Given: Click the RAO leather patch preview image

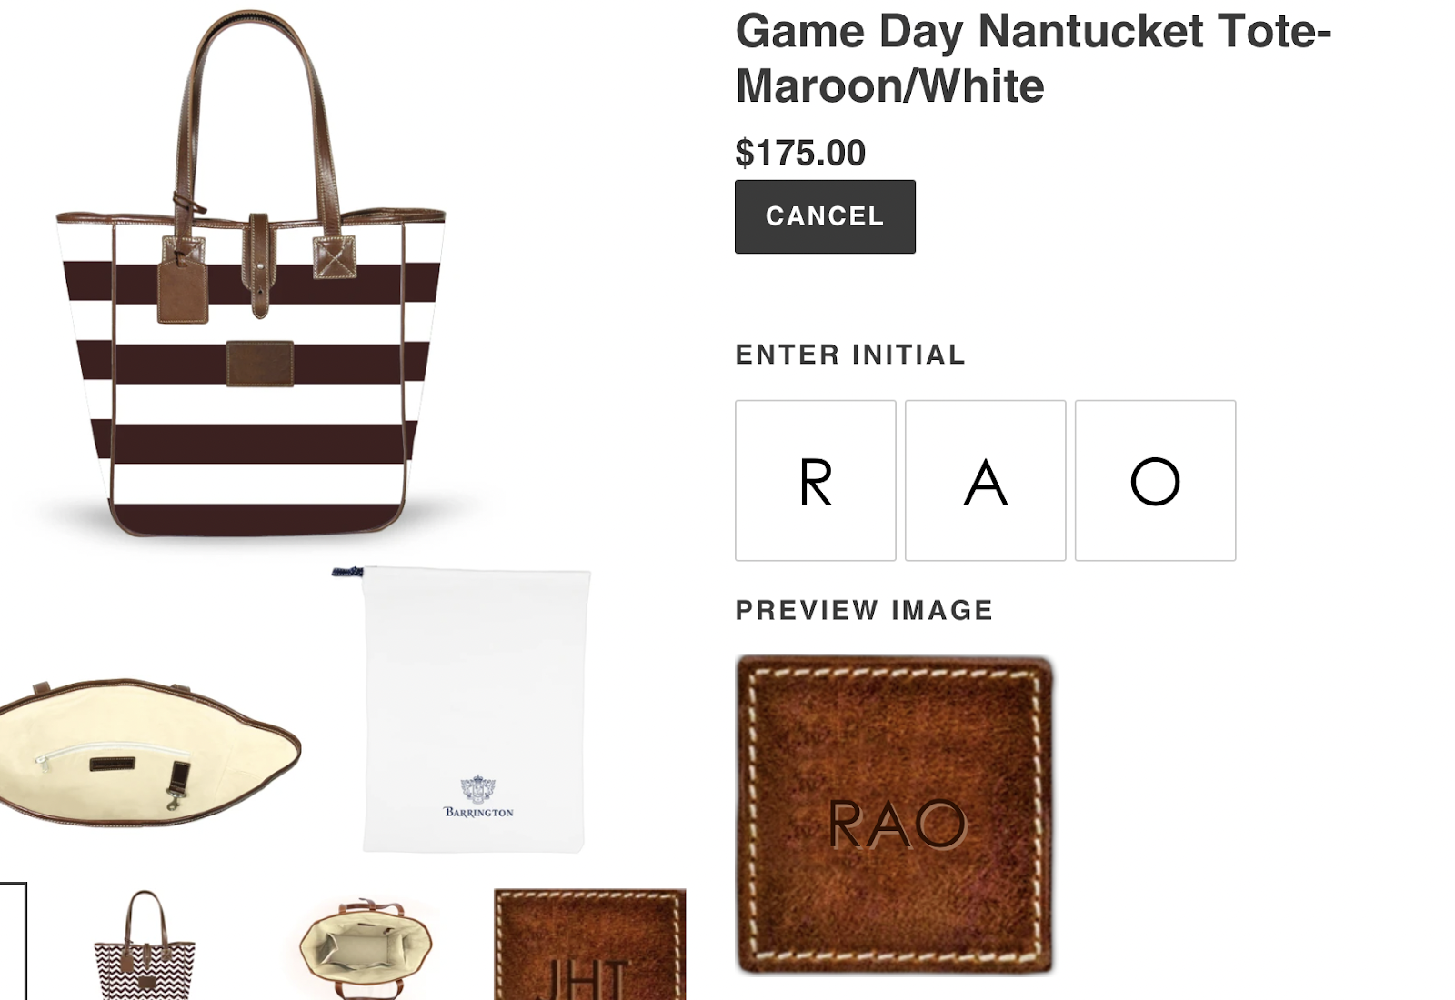Looking at the screenshot, I should click(x=895, y=814).
